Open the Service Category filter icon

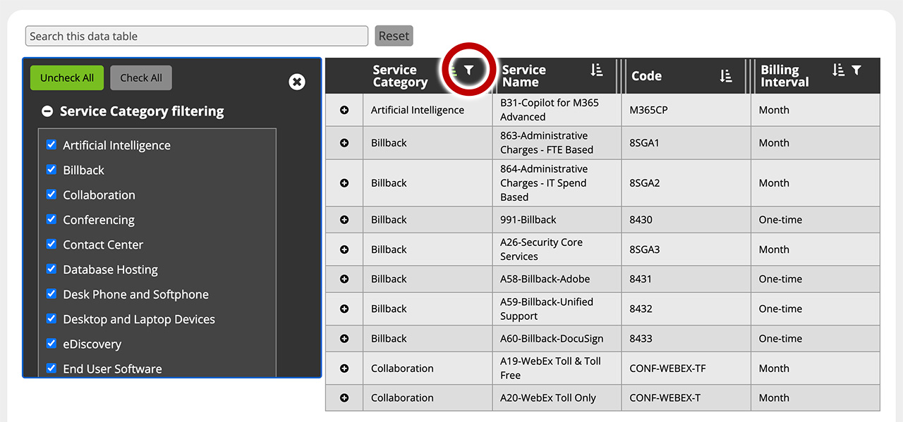tap(468, 70)
